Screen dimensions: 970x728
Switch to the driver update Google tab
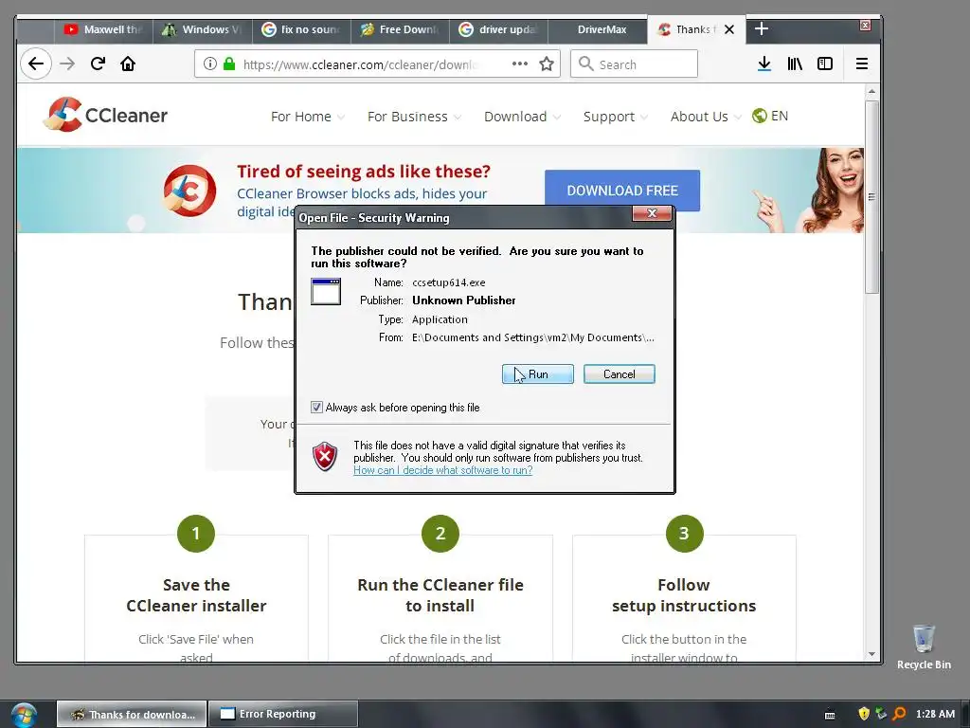[x=499, y=29]
